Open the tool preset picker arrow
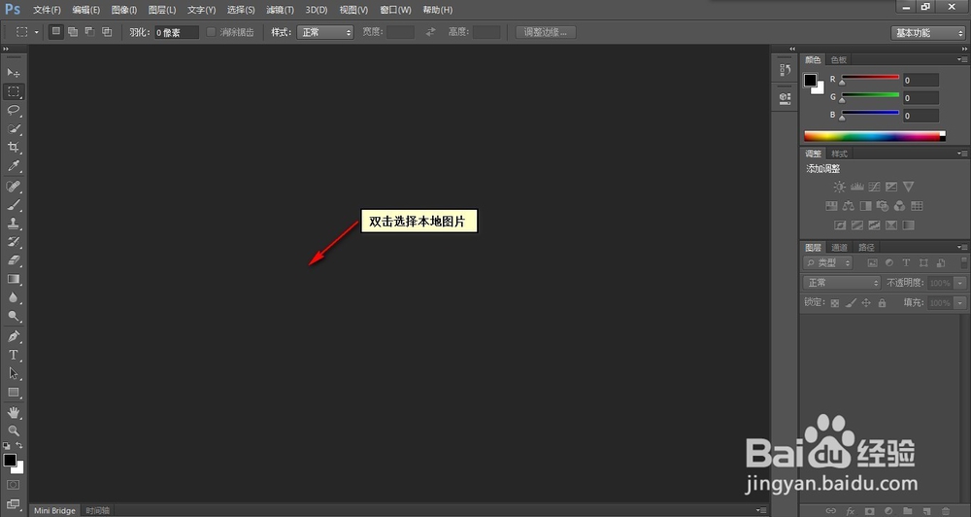Image resolution: width=971 pixels, height=517 pixels. coord(36,32)
